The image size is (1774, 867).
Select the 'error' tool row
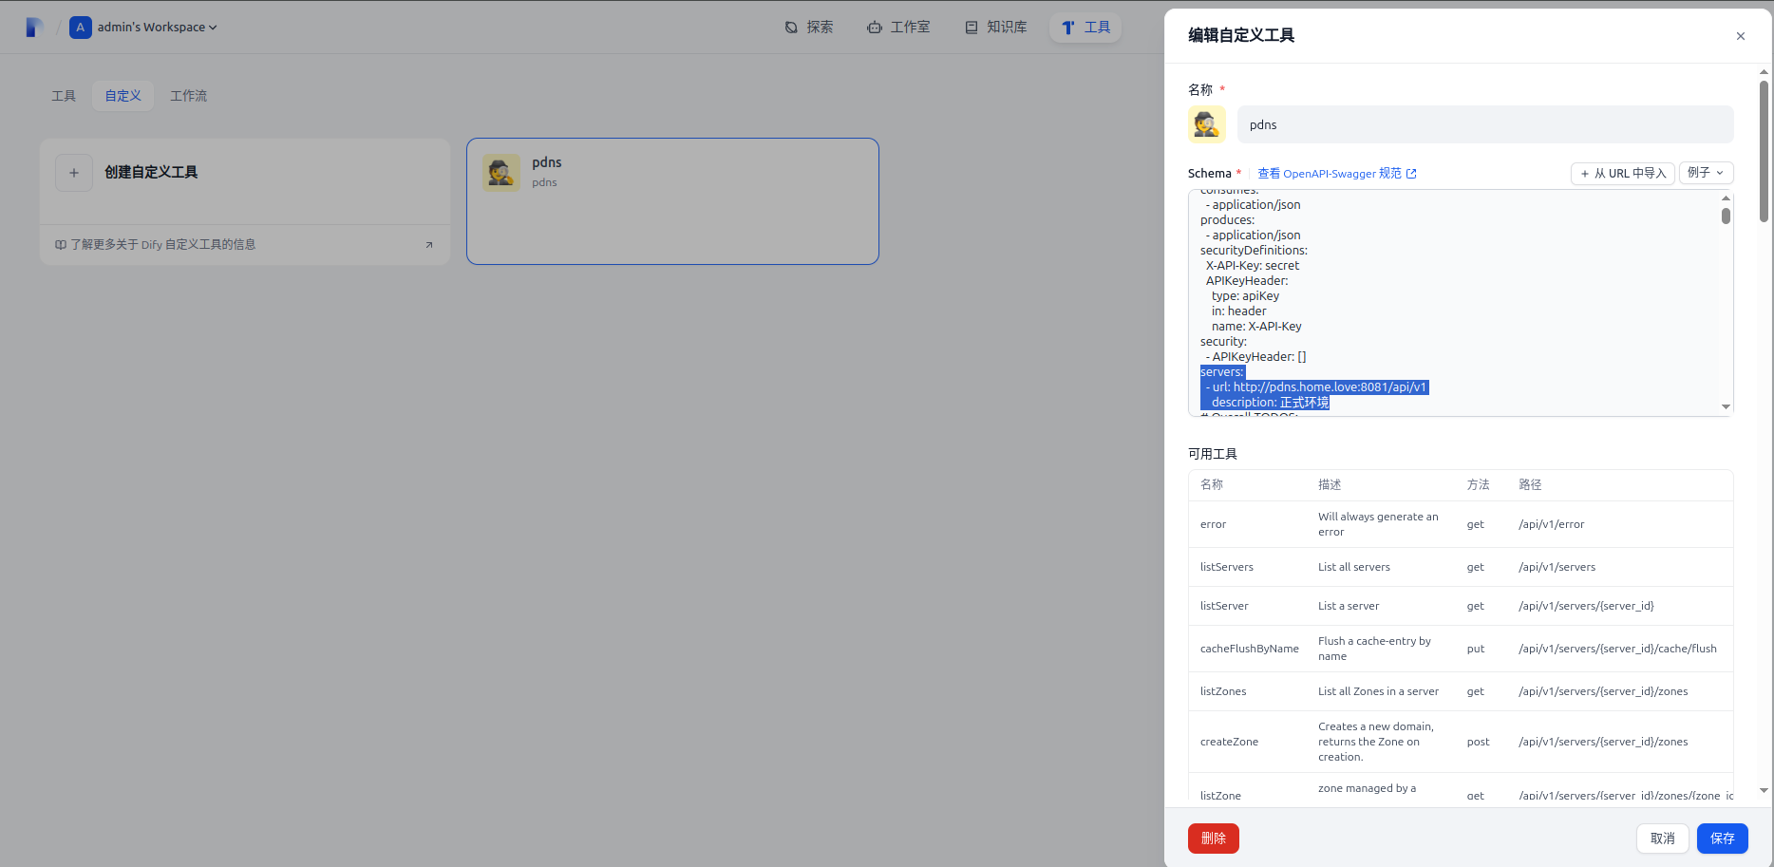click(x=1461, y=524)
